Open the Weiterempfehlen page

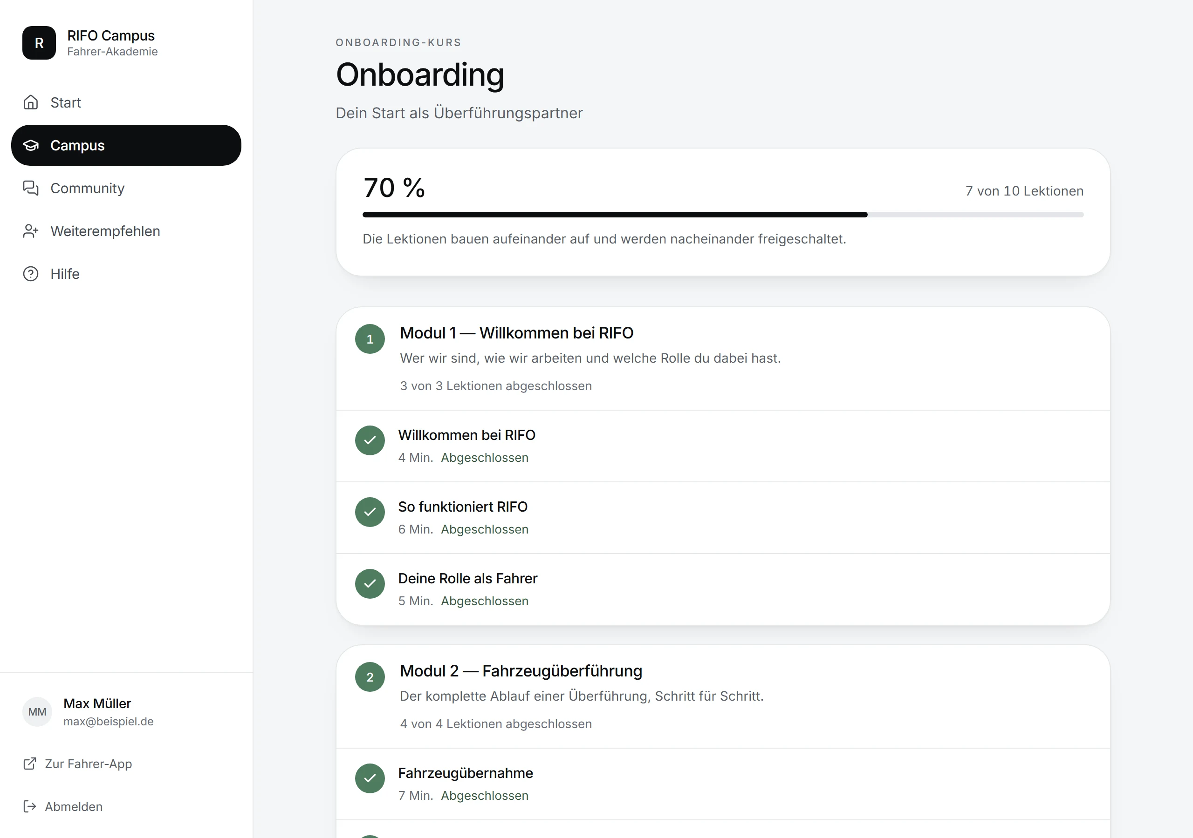(x=126, y=231)
